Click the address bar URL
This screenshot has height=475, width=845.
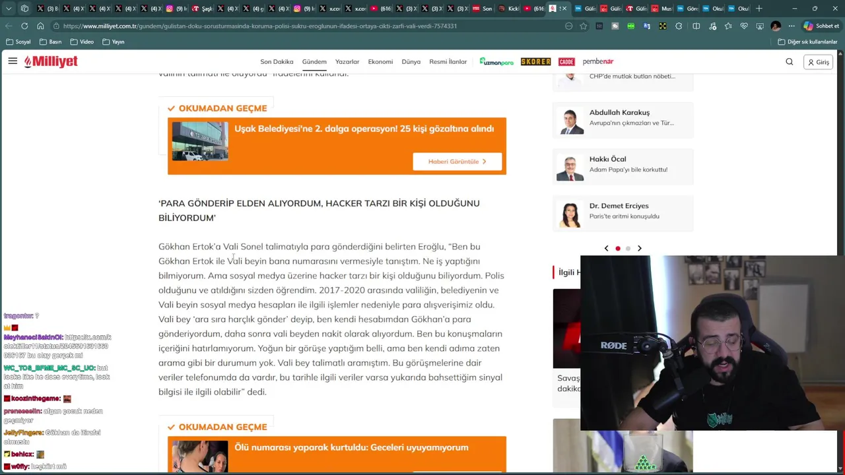point(260,26)
